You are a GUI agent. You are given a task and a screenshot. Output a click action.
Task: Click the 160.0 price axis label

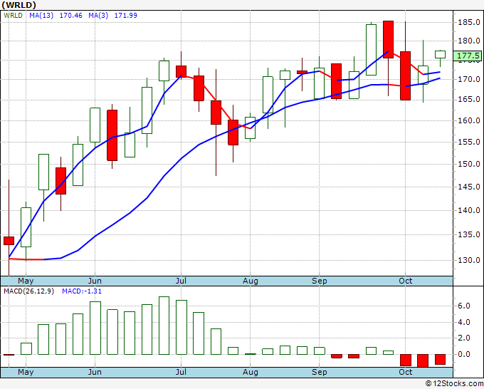469,120
